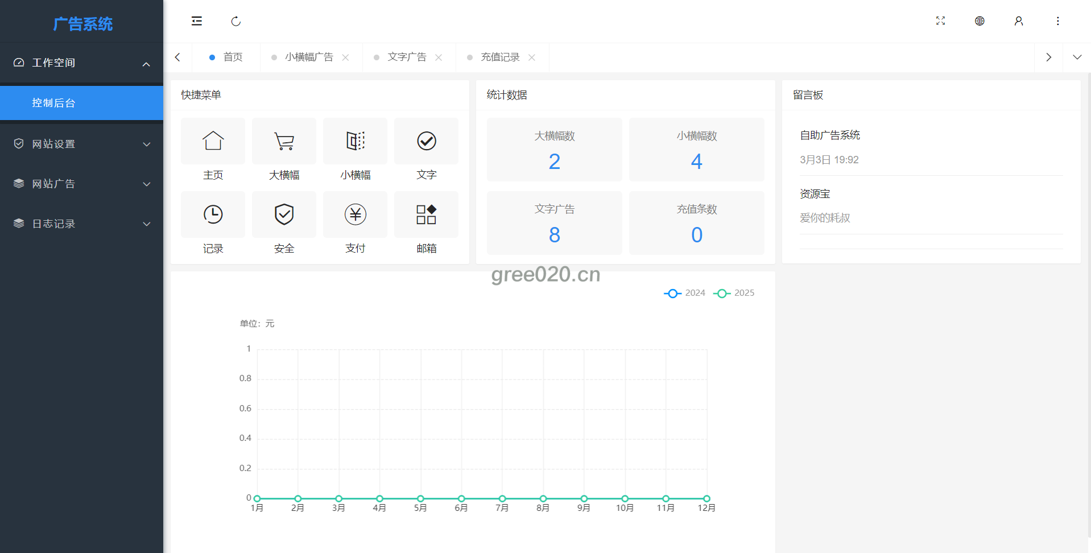
Task: Toggle the 2024 series in chart legend
Action: point(685,293)
